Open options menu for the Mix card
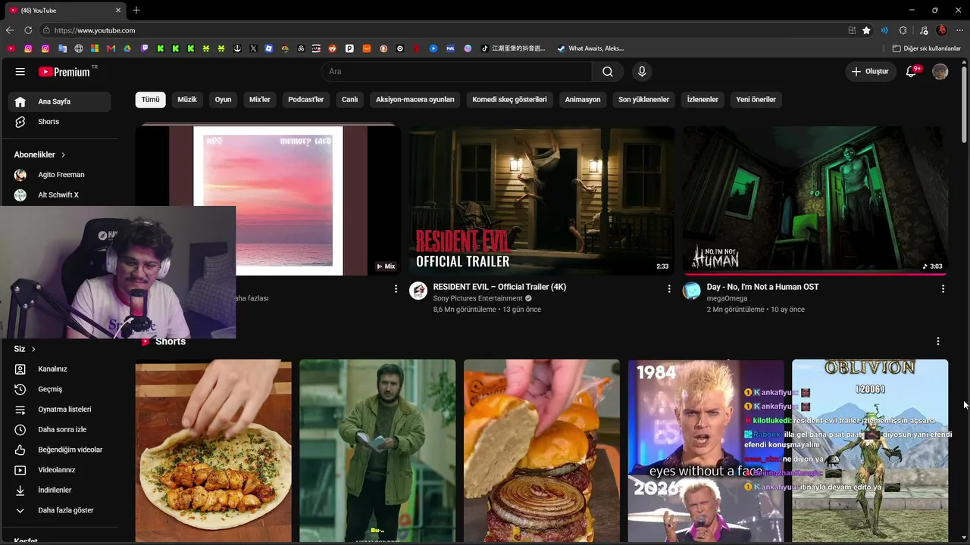 point(396,288)
